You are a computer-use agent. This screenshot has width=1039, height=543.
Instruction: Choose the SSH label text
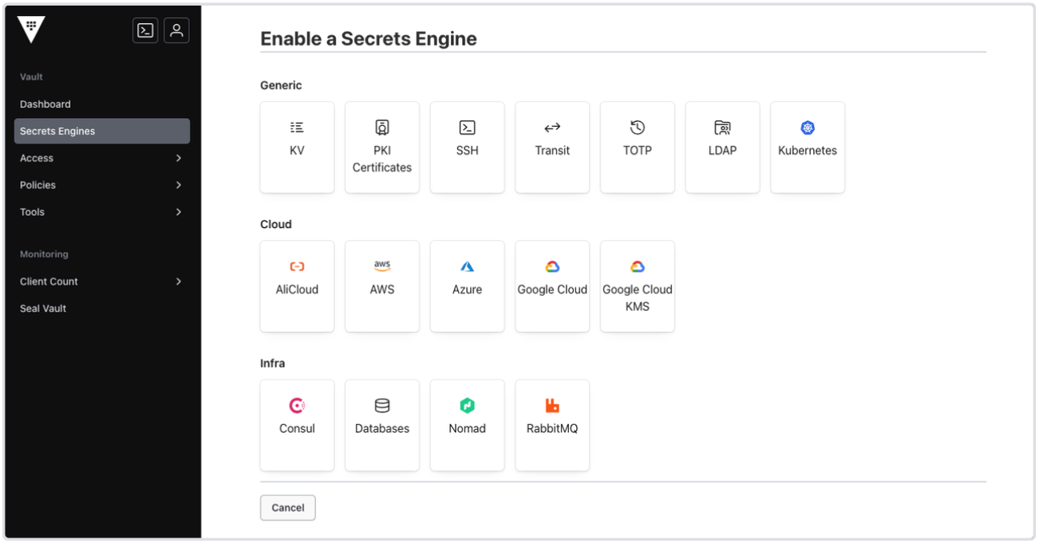pos(467,150)
